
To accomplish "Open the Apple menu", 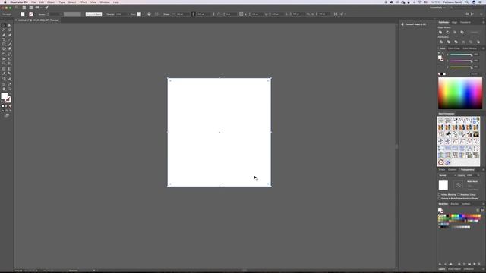I will pos(5,2).
